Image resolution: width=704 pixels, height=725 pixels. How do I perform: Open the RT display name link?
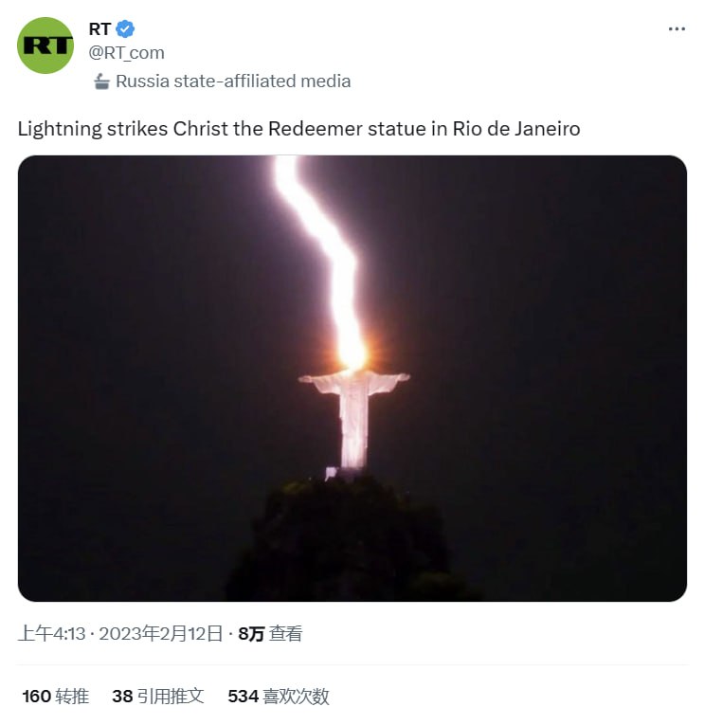pyautogui.click(x=99, y=29)
